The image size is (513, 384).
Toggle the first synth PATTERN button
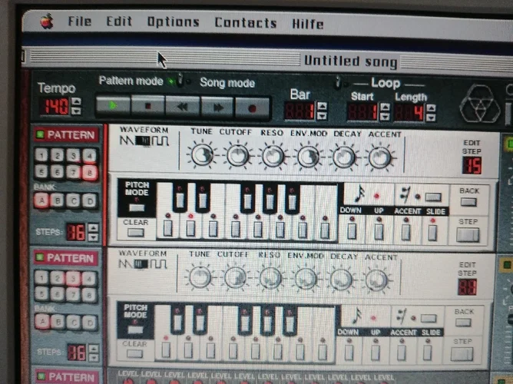click(66, 134)
